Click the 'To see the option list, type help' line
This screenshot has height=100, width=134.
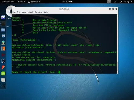(x=33, y=57)
